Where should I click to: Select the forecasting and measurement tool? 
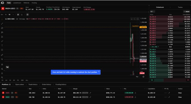coord(2,37)
